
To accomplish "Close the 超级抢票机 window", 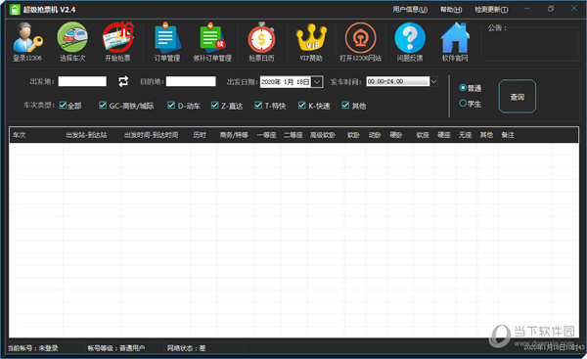I will coord(574,8).
